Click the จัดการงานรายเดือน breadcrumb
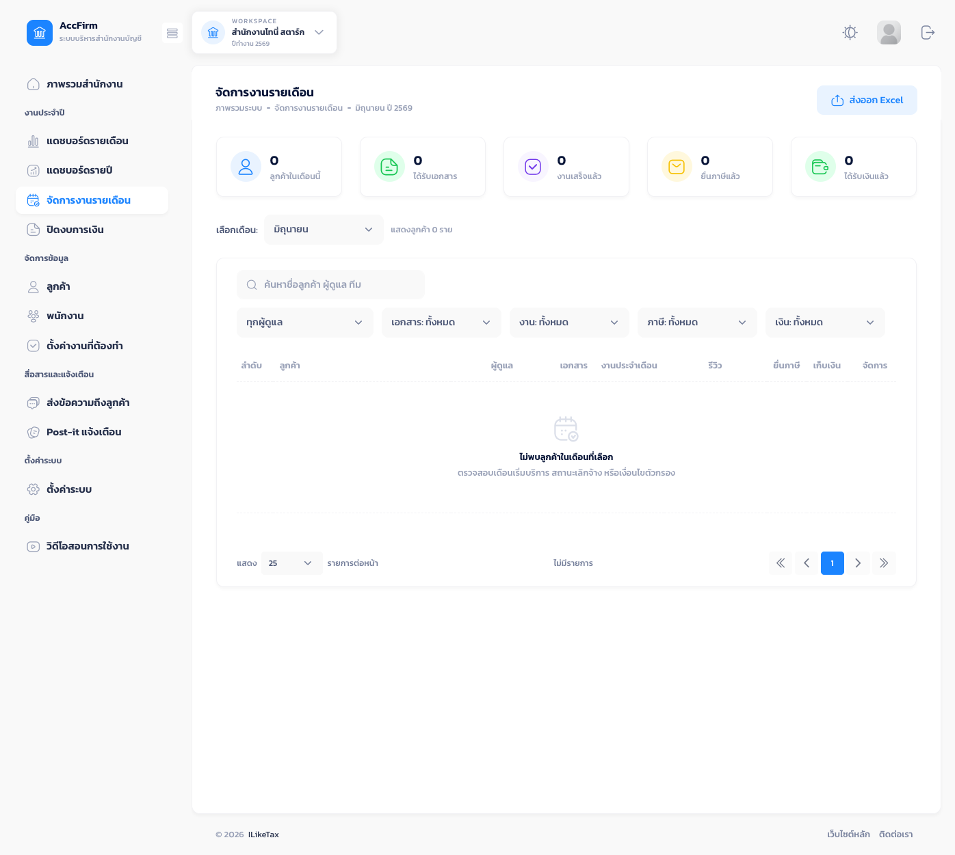This screenshot has width=955, height=855. click(x=309, y=108)
